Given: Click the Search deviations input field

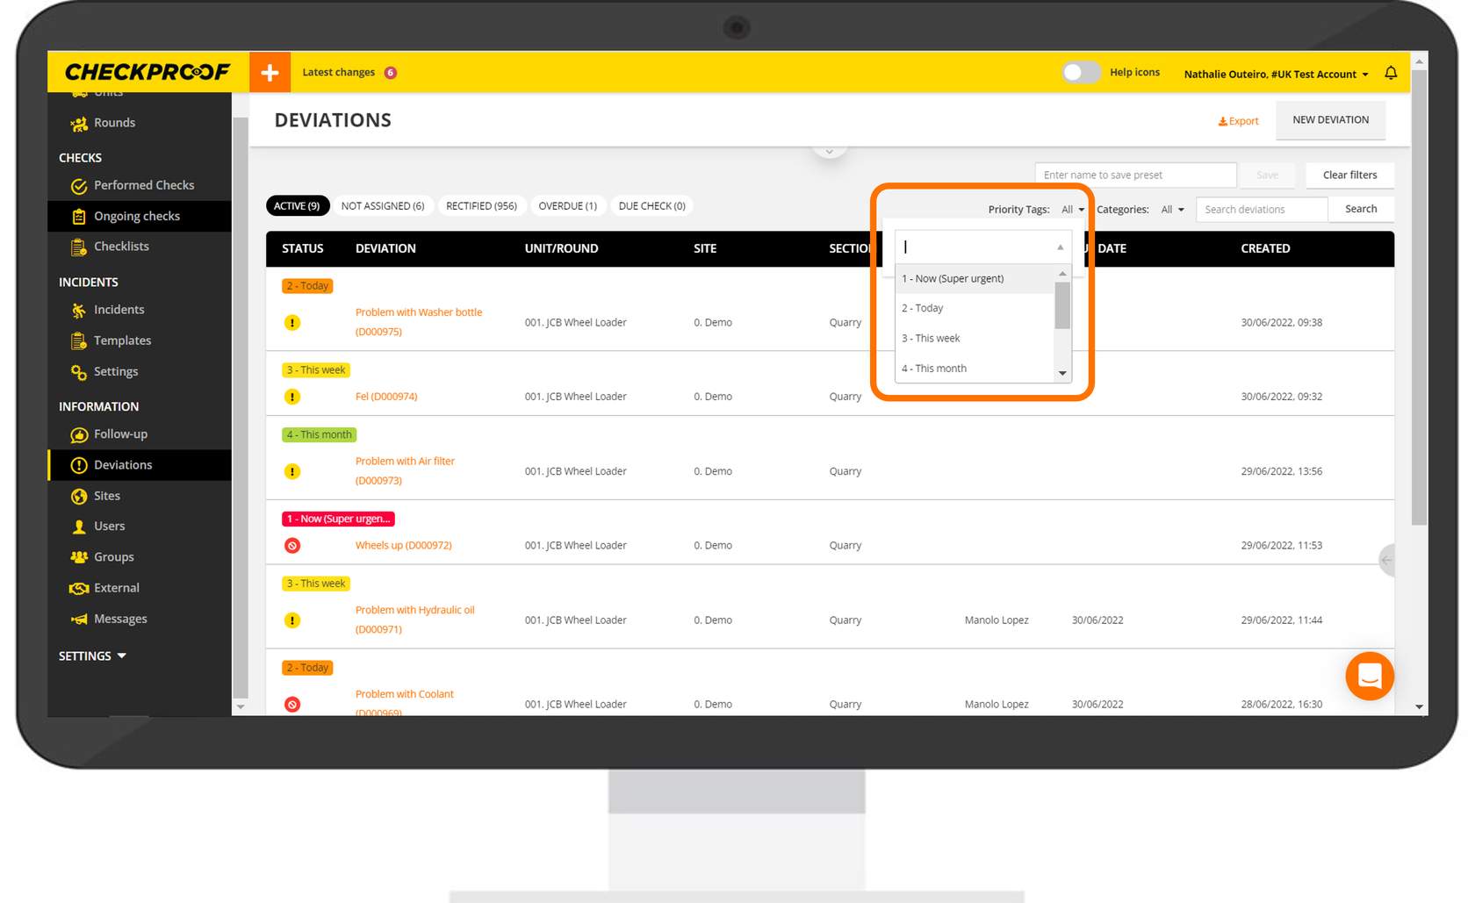Looking at the screenshot, I should coord(1261,210).
